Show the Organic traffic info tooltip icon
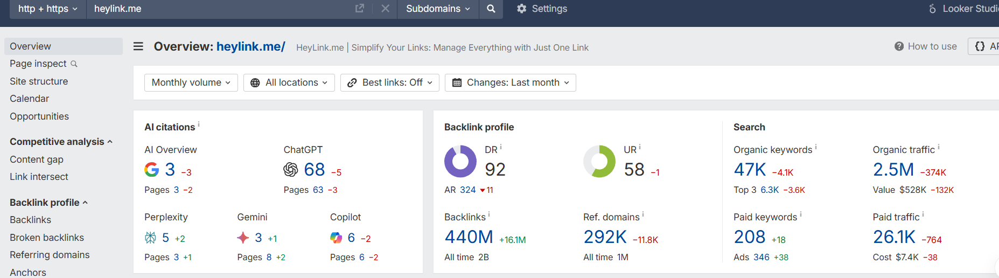Viewport: 999px width, 278px height. (x=939, y=147)
